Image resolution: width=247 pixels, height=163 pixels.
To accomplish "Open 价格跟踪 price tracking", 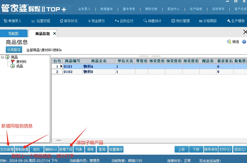I will click(208, 21).
